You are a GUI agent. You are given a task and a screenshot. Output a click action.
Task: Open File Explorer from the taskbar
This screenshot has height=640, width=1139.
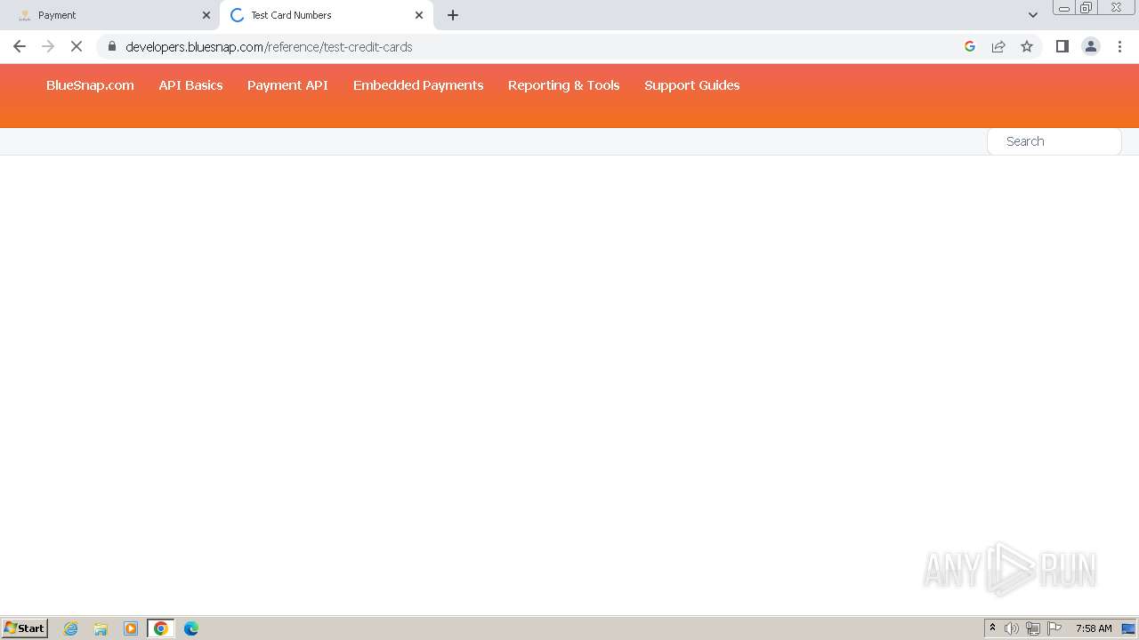point(101,628)
